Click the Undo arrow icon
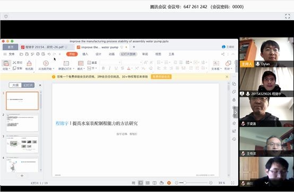The image size is (294, 192). tap(49, 54)
